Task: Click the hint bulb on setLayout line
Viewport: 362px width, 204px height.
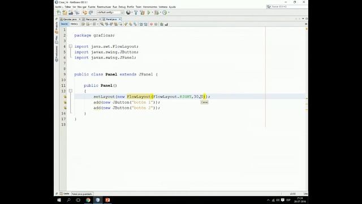Action: point(65,97)
